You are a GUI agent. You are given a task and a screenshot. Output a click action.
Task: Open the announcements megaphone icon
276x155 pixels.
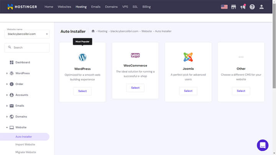[243, 7]
